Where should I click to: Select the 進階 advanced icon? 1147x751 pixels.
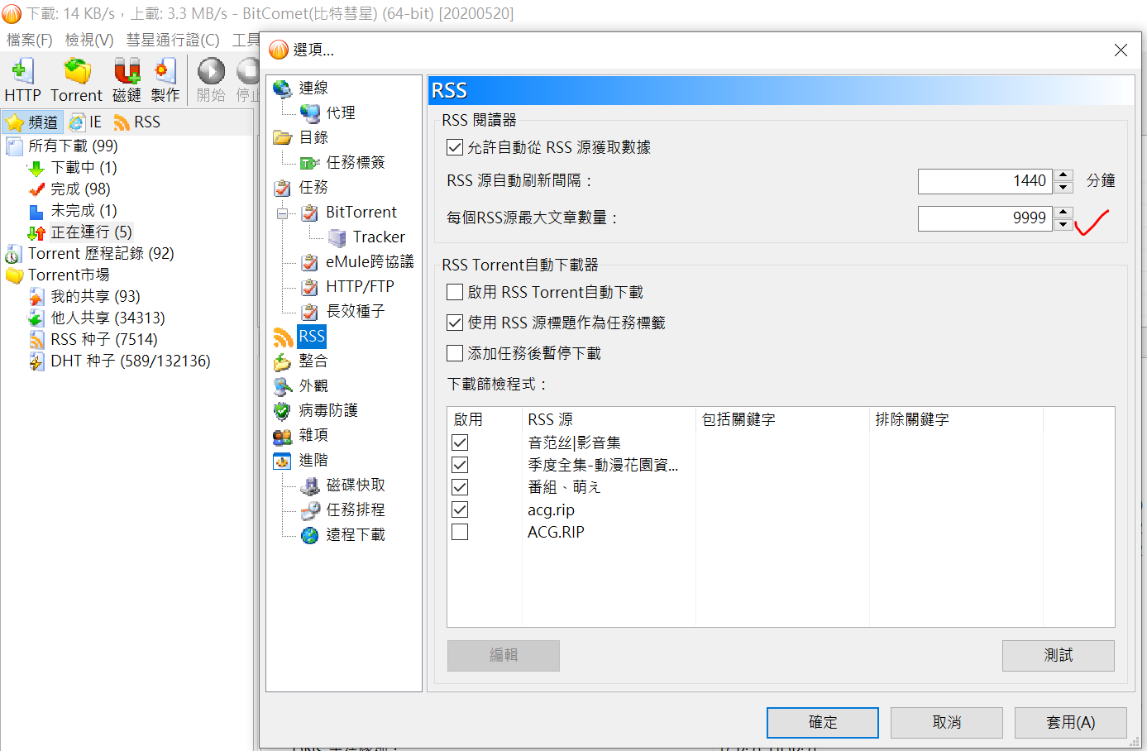[283, 461]
